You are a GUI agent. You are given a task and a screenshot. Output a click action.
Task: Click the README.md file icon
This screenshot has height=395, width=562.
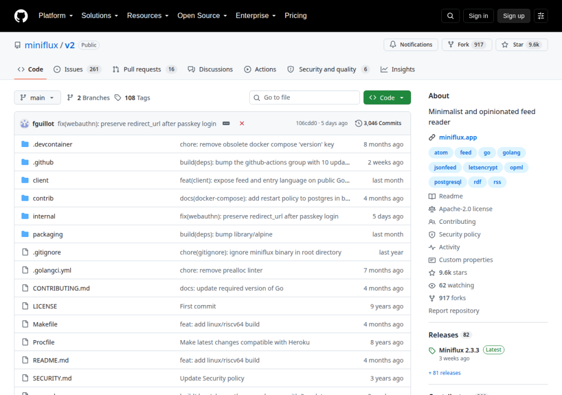tap(25, 360)
